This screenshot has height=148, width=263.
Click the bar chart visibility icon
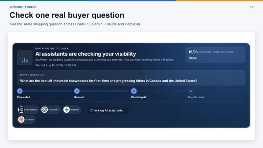tap(25, 57)
